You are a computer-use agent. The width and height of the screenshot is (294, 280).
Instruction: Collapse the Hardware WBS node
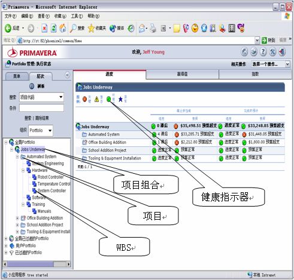(23, 170)
